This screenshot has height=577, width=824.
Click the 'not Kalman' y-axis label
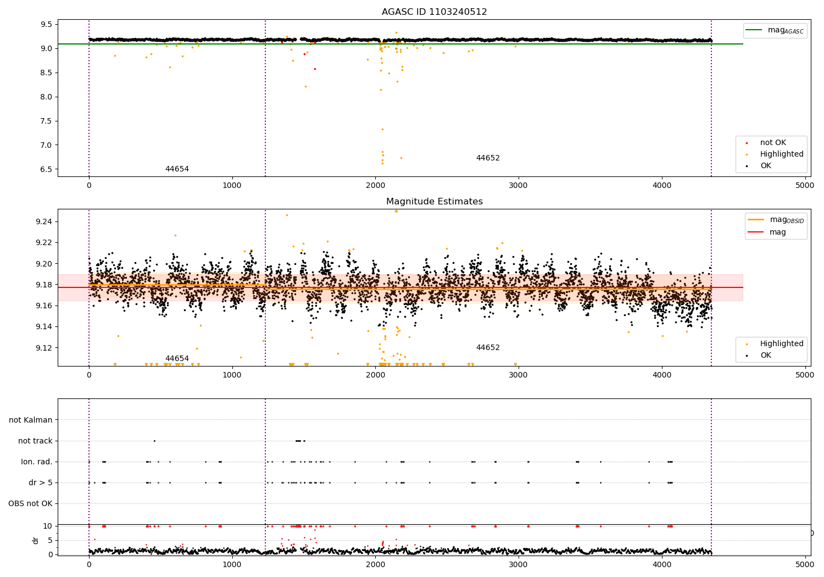click(31, 420)
